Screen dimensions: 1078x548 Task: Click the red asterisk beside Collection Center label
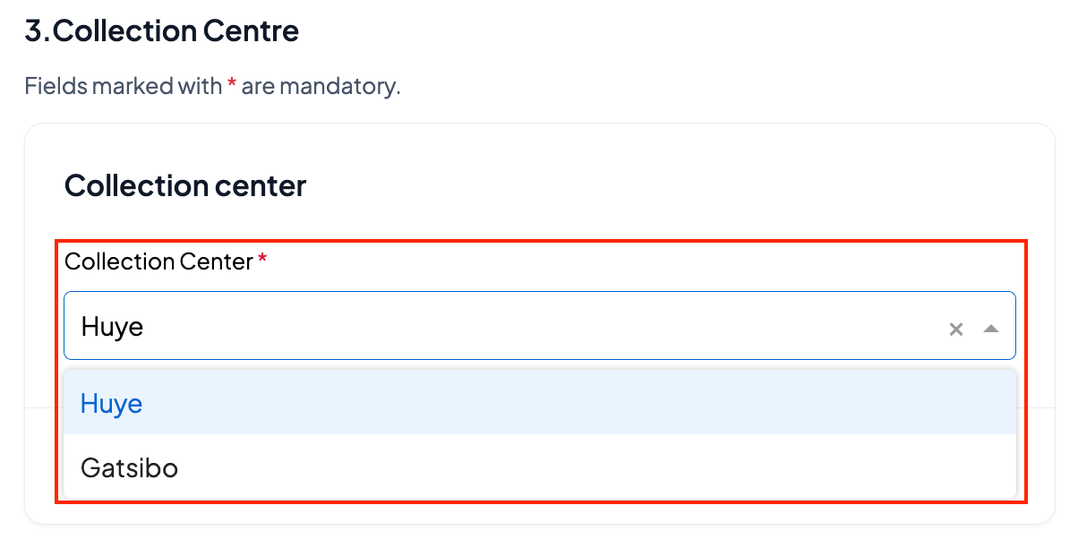(x=262, y=259)
